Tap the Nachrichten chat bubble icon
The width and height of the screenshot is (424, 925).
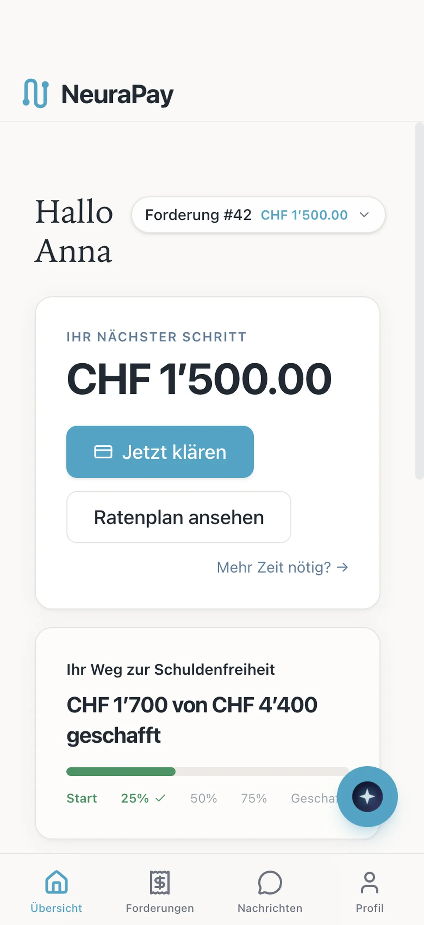pos(270,882)
